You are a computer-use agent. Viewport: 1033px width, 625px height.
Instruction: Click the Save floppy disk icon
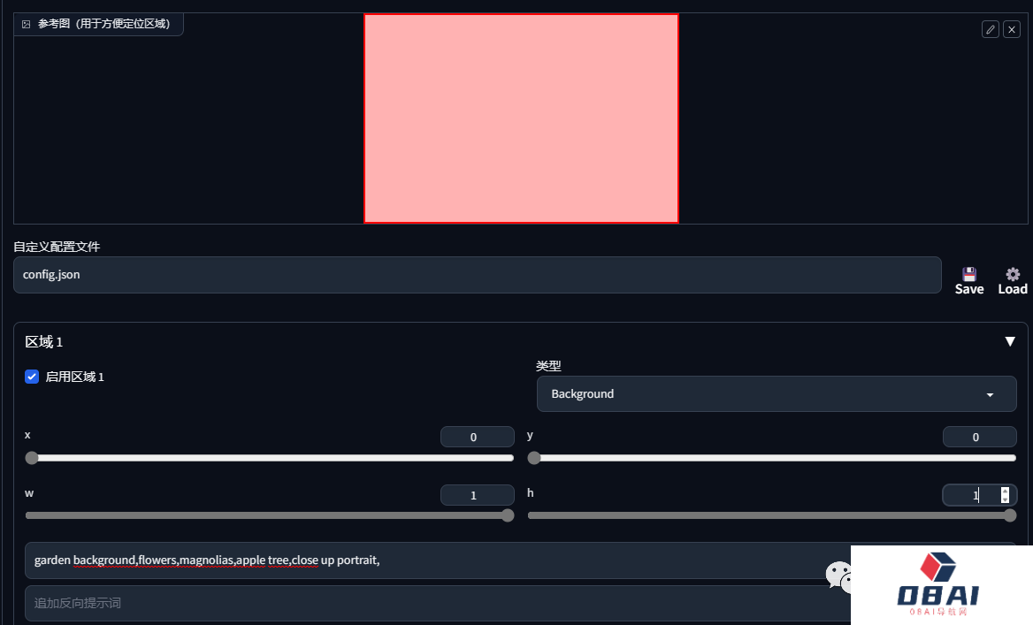coord(969,275)
